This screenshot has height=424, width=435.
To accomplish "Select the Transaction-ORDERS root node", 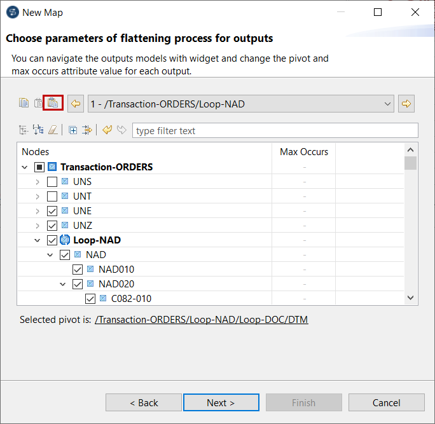I will [106, 167].
